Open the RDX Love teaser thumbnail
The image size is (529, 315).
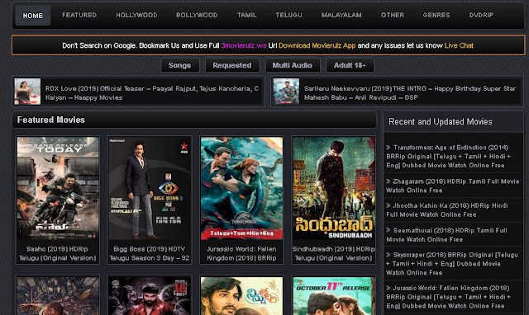click(x=27, y=92)
